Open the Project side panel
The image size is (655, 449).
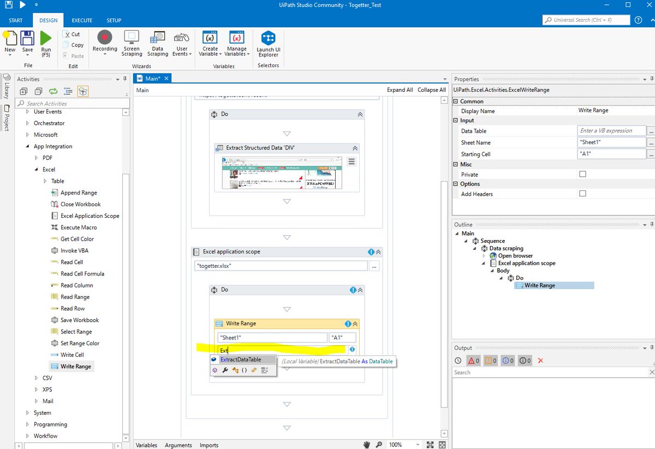pyautogui.click(x=6, y=117)
